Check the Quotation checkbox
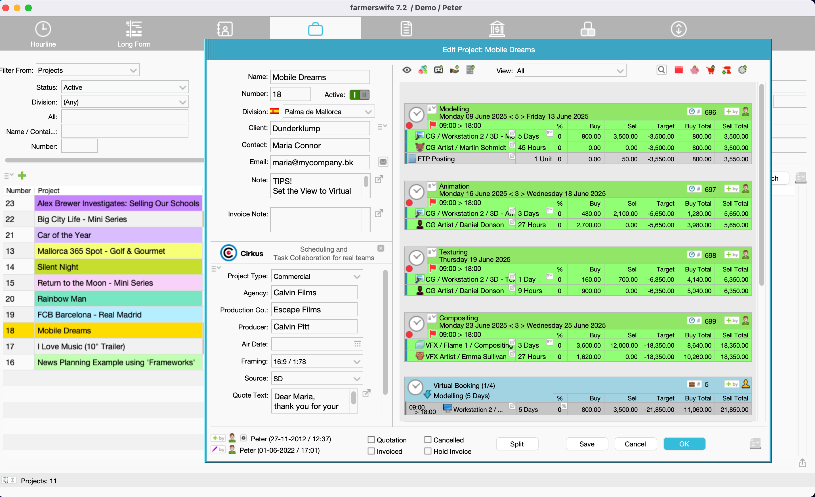 tap(371, 440)
